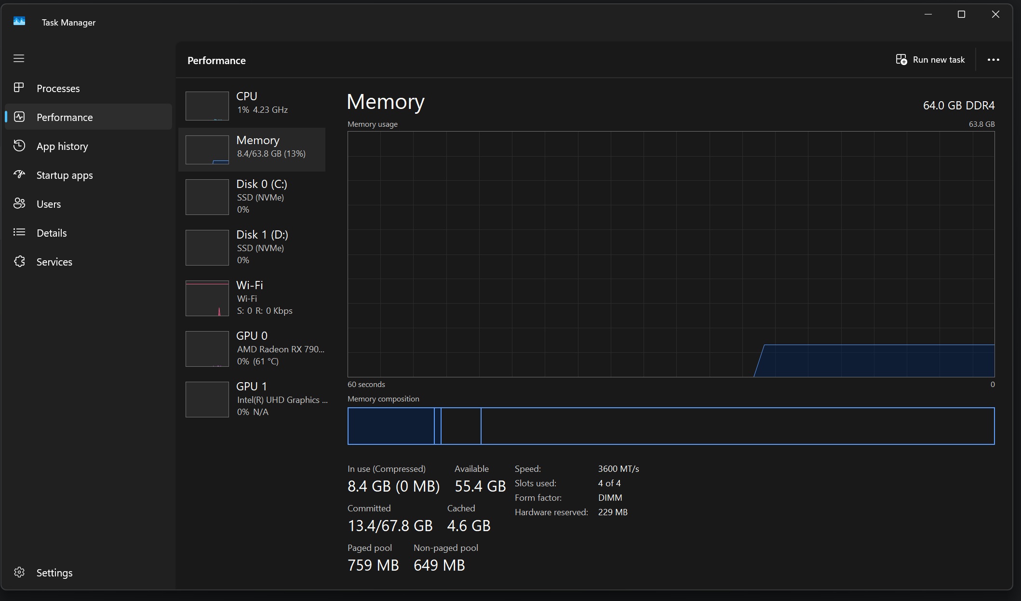Select the Disk 0 (C:) entry label

pyautogui.click(x=262, y=184)
